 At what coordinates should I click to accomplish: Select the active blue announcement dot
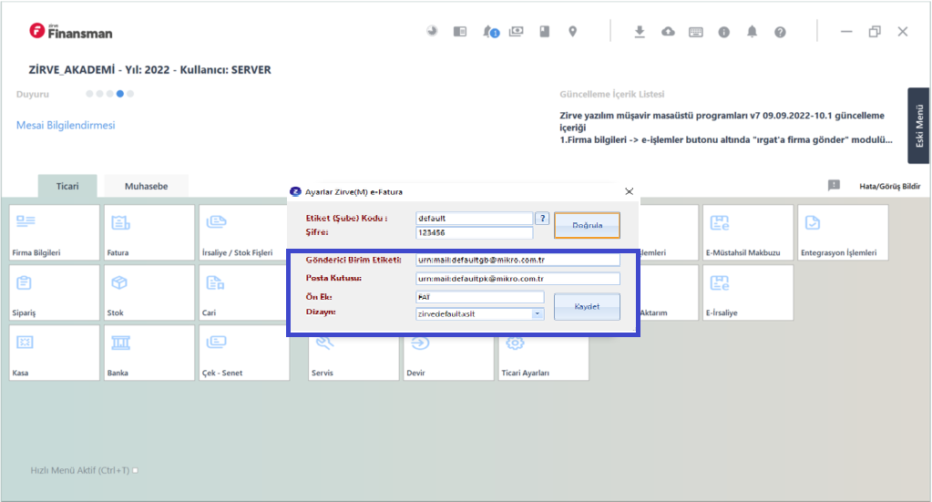coord(120,94)
